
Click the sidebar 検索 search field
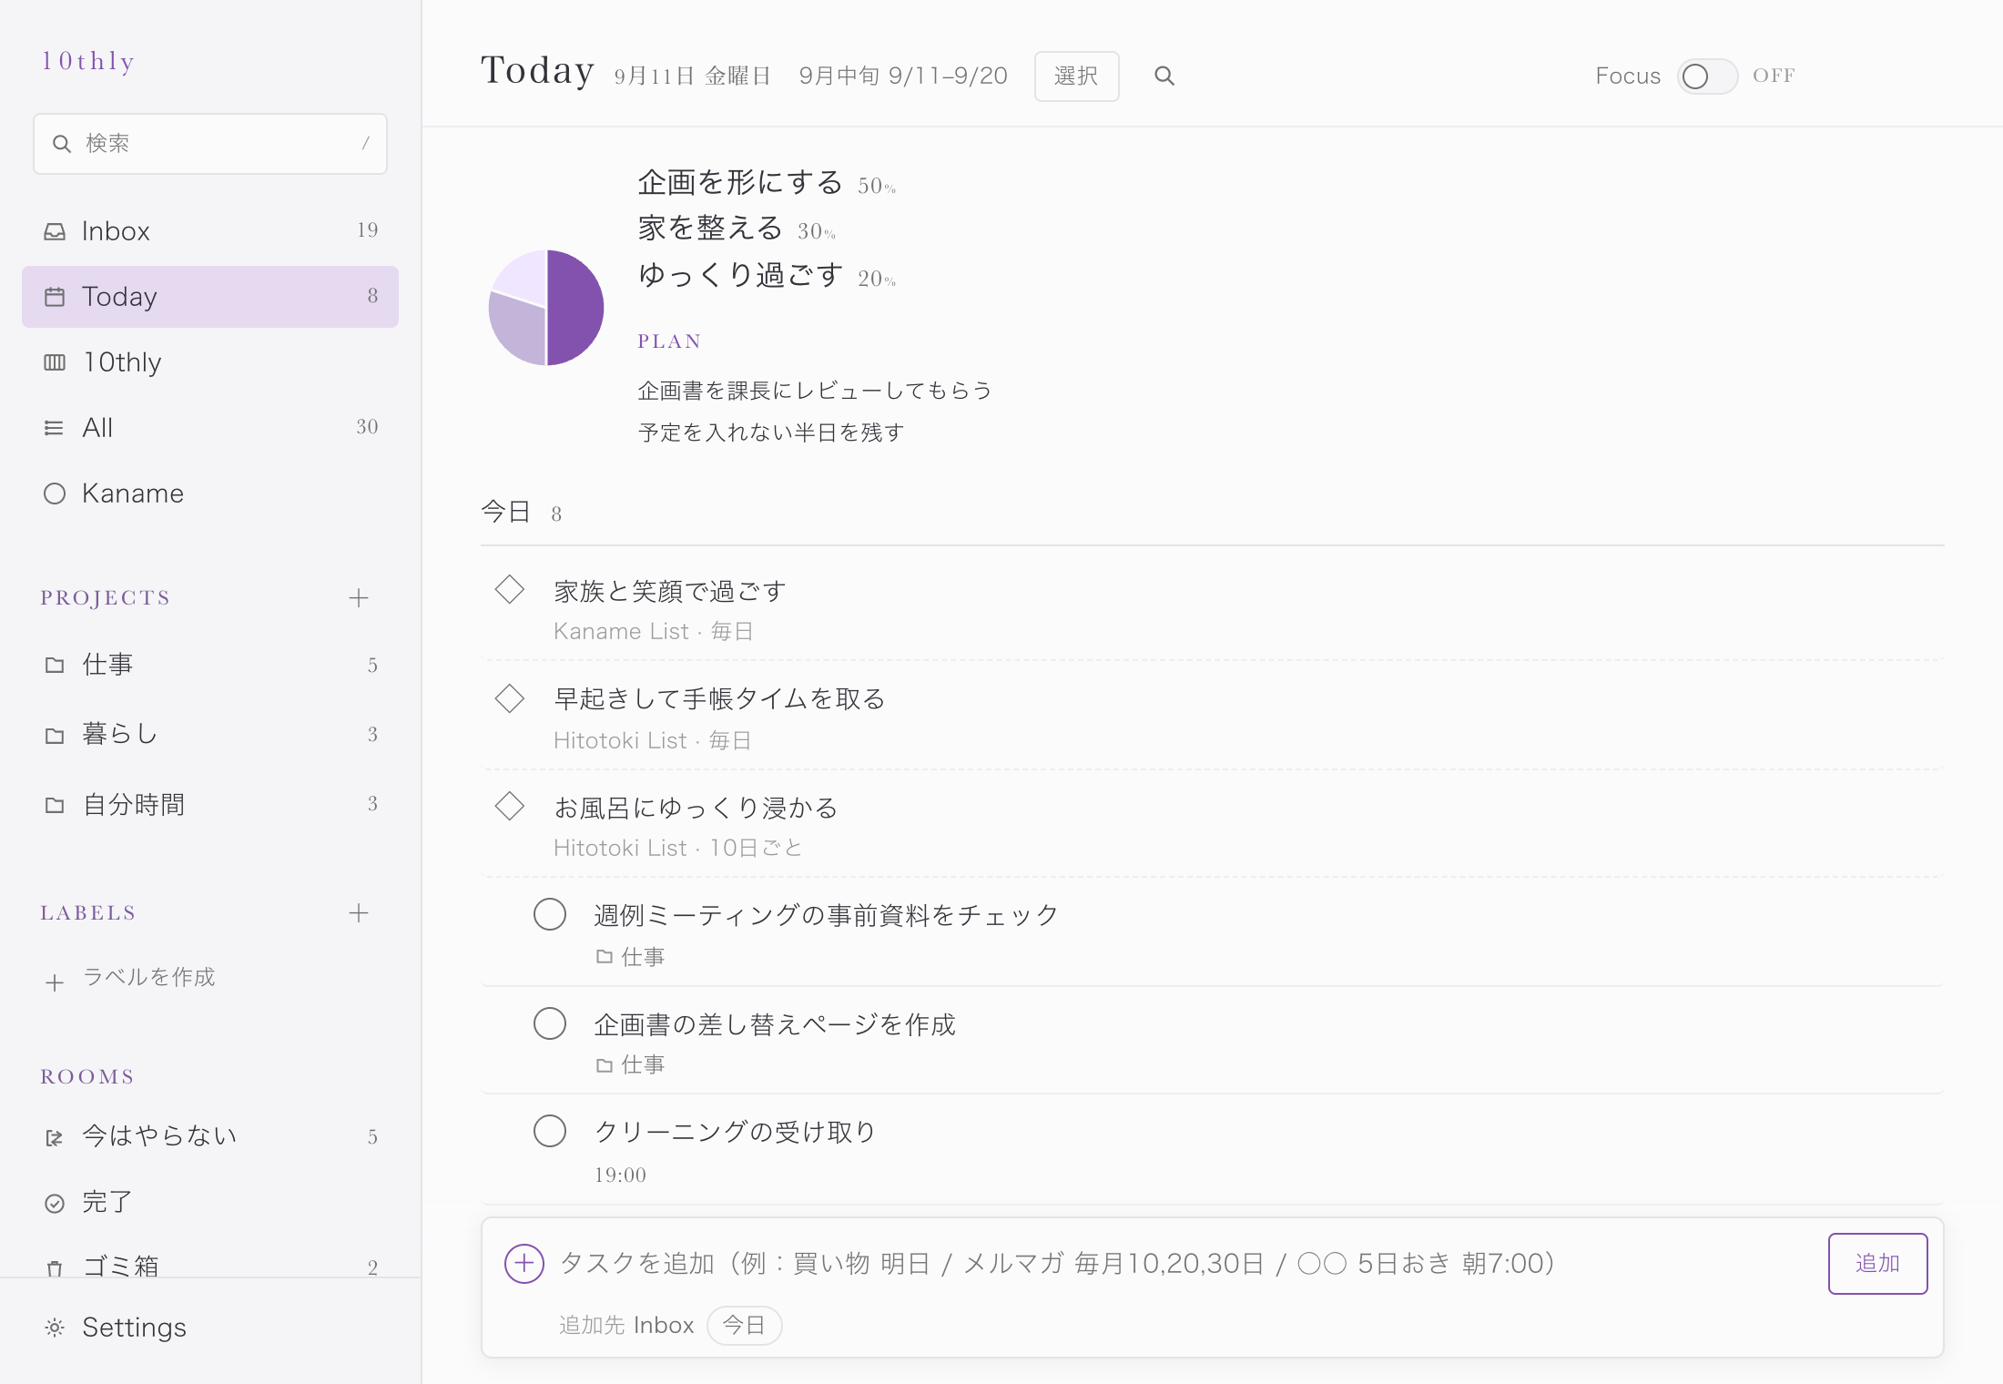click(x=210, y=144)
